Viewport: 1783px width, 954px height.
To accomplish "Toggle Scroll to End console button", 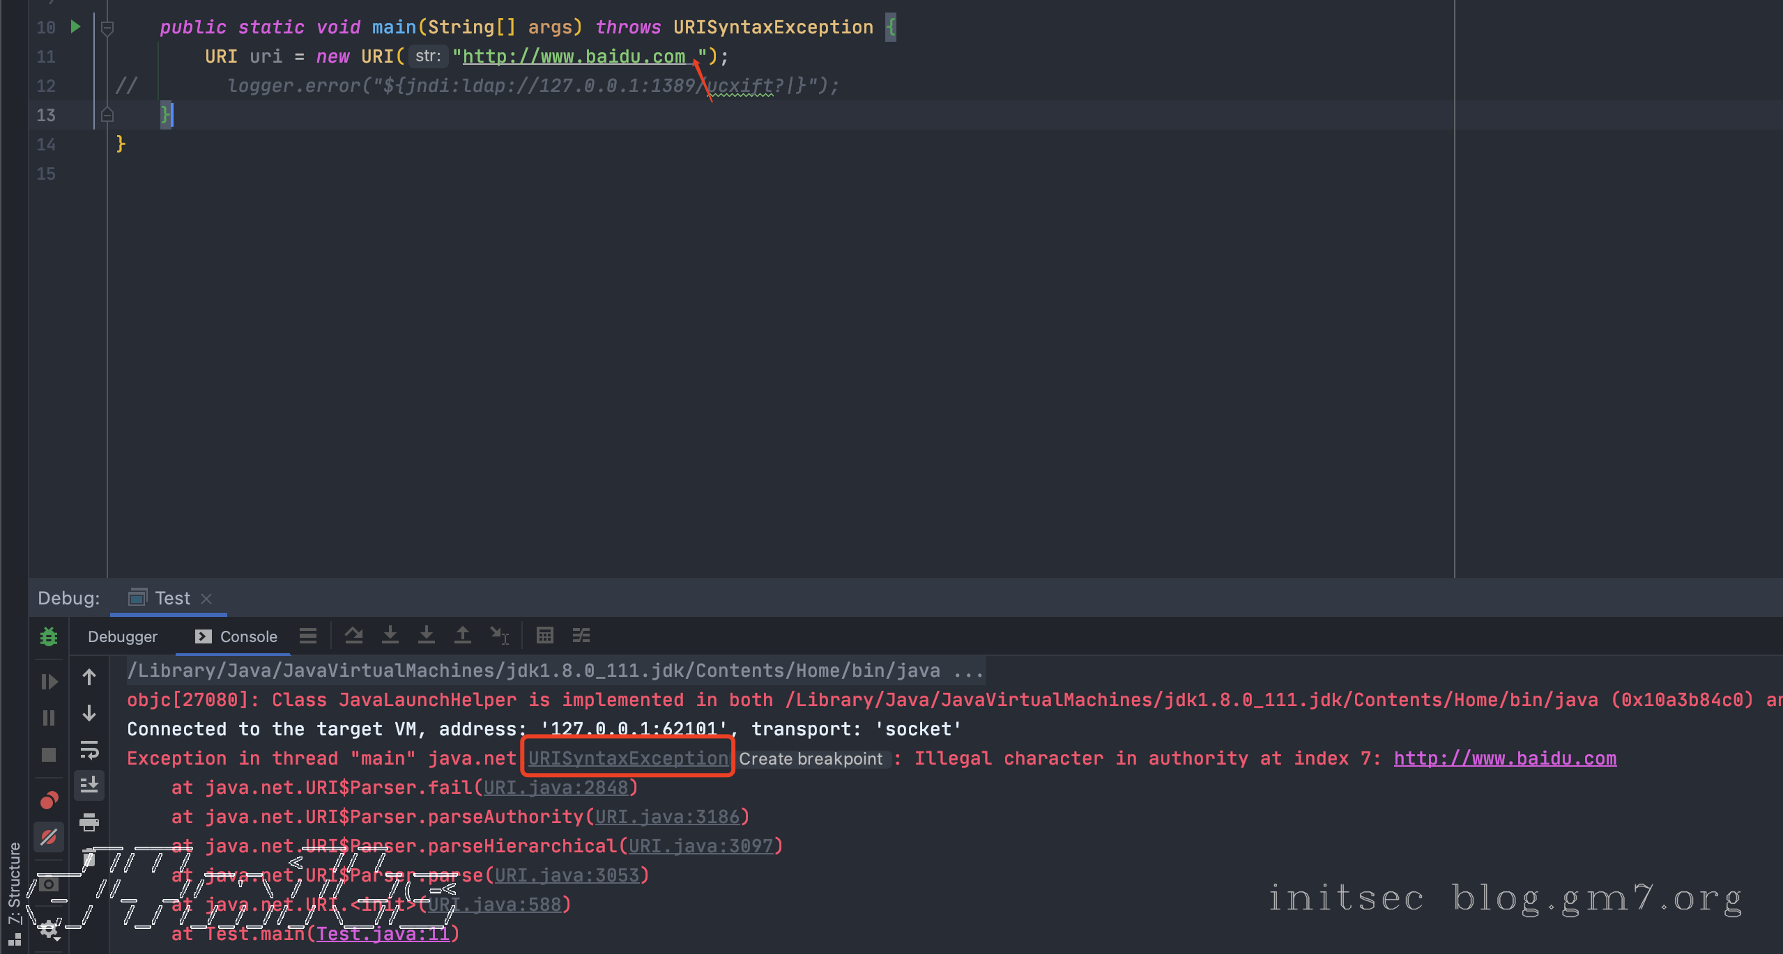I will pos(89,785).
